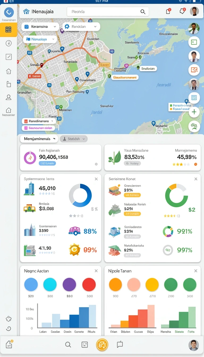Click the chat bubble icon in bottom bar
Viewport: 204px width, 357px height.
pos(120,345)
